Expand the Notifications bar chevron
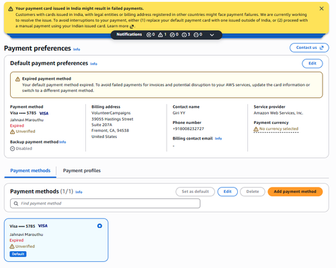Screen dimensions: 336x268 point(212,35)
